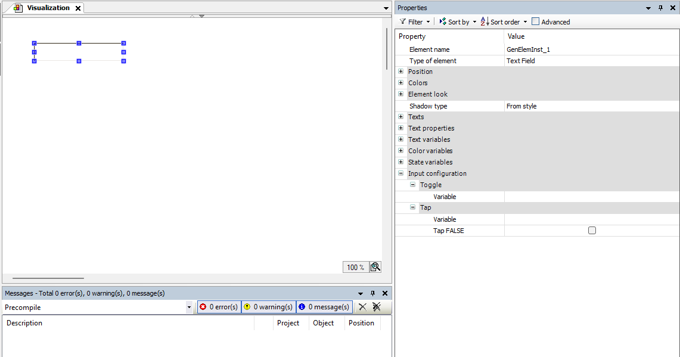
Task: Close the Visualization tab with its X
Action: coord(78,8)
